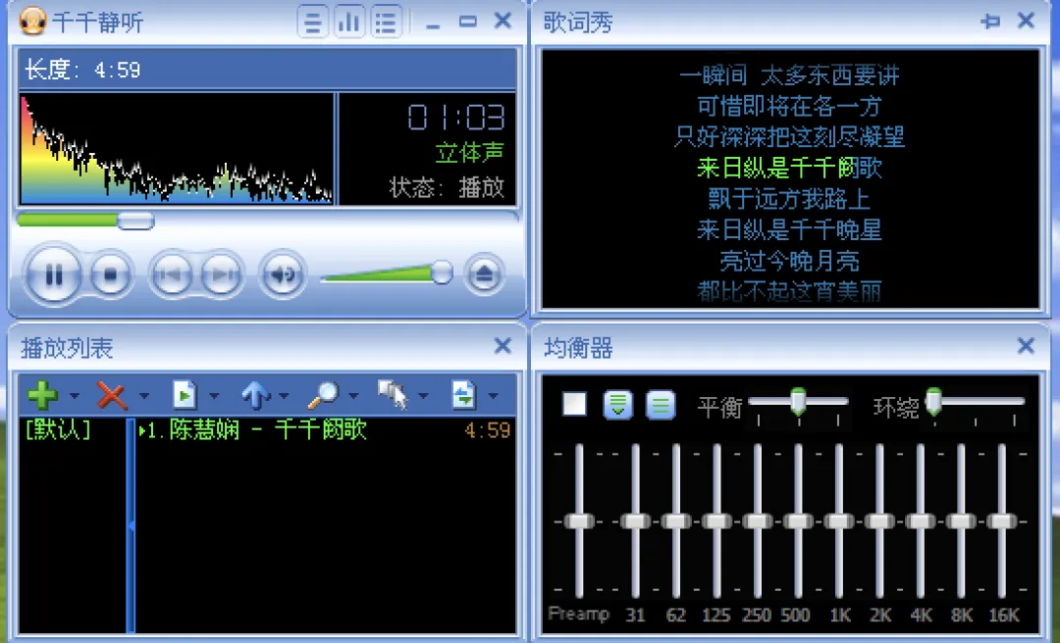Adjust the volume slider knob
Viewport: 1060px width, 643px height.
pyautogui.click(x=442, y=272)
